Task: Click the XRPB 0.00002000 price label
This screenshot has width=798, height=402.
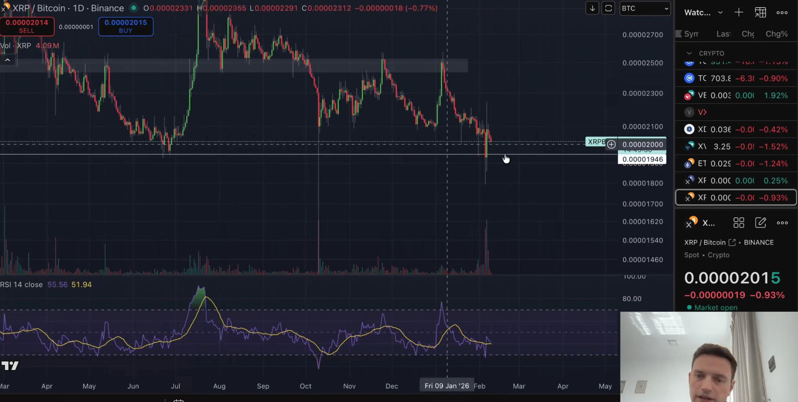Action: coord(642,144)
